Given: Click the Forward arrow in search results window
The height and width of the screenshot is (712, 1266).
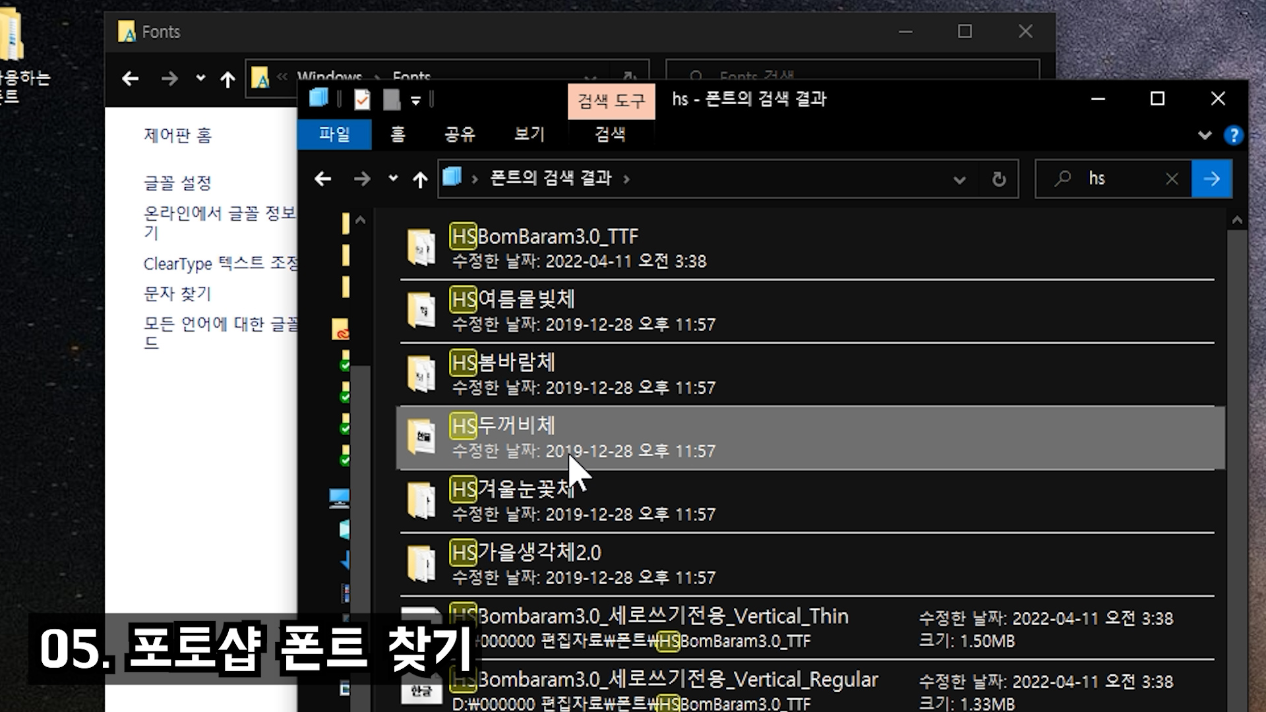Looking at the screenshot, I should tap(361, 179).
